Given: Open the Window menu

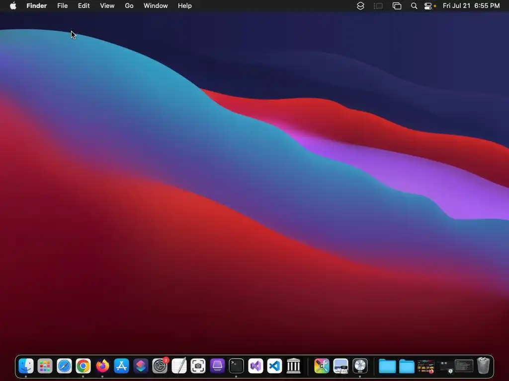Looking at the screenshot, I should [156, 6].
